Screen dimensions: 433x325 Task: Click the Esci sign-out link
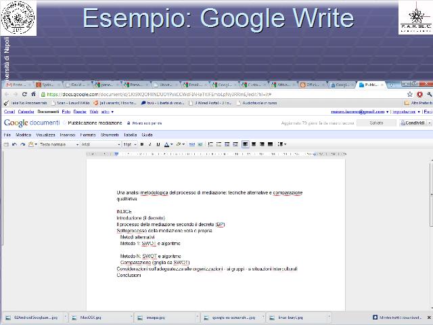(428, 112)
